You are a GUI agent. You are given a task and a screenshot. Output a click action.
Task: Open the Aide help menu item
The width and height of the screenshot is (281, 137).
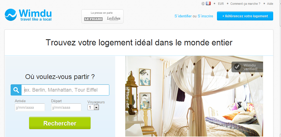270,4
